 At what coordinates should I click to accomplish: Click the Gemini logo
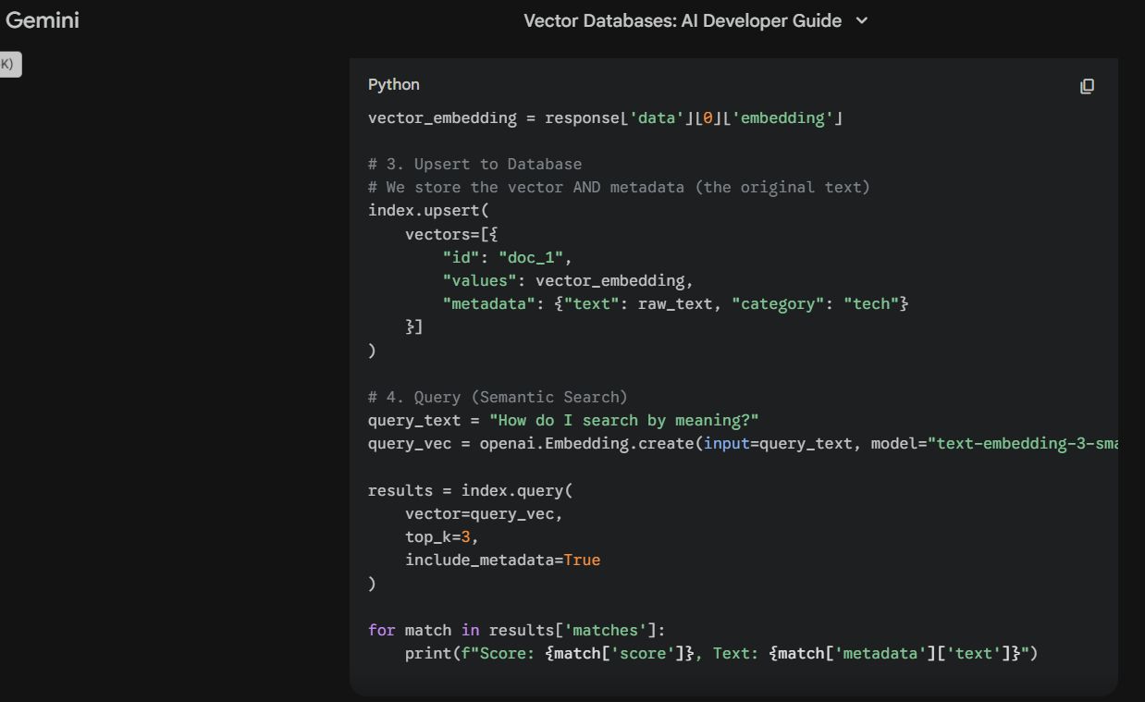pos(43,20)
